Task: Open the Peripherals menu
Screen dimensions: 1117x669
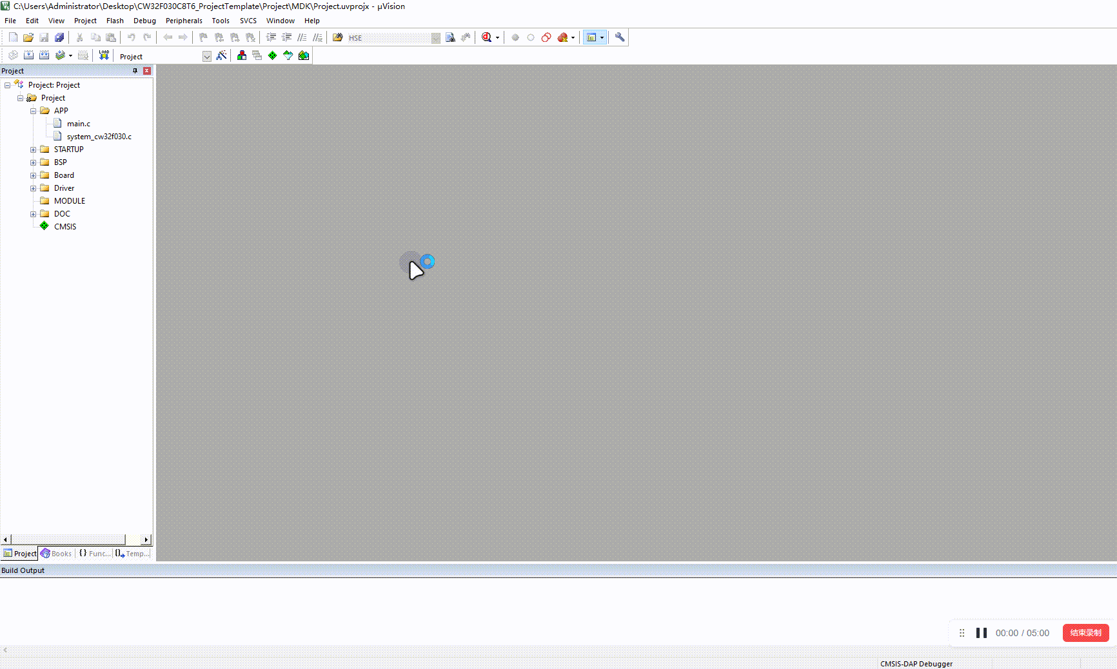Action: (x=184, y=21)
